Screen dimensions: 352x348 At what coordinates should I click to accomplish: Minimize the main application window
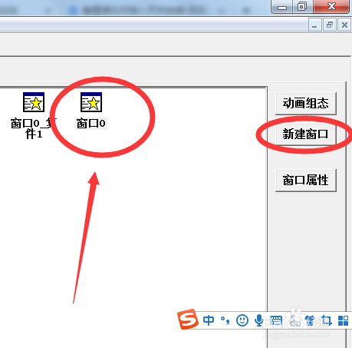coord(282,7)
